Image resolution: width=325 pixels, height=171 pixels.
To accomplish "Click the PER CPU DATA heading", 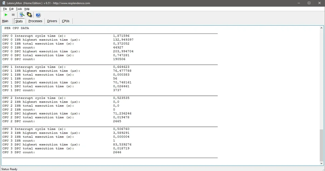I will (x=17, y=28).
